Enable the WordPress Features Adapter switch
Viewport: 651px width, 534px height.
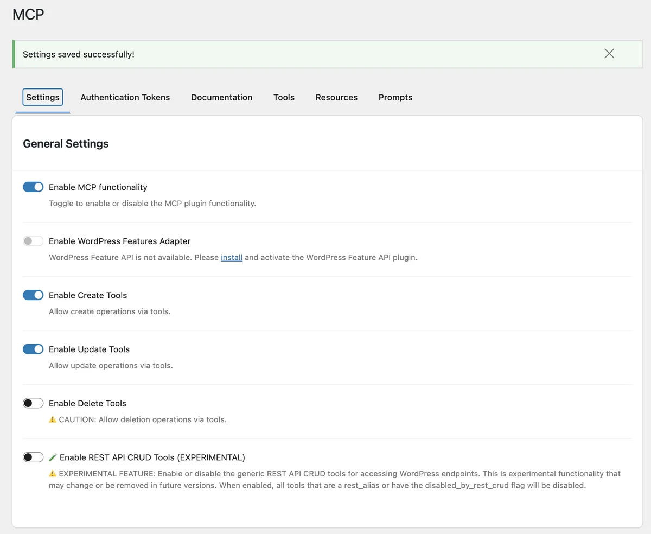pyautogui.click(x=33, y=241)
